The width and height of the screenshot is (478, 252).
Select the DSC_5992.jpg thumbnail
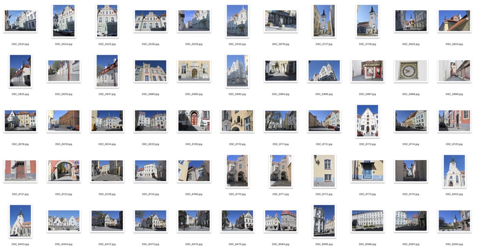pos(237,71)
